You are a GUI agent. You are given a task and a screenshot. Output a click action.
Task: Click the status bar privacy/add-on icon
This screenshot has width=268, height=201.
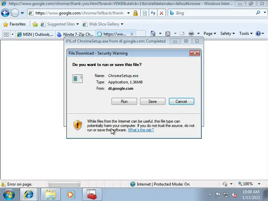[x=225, y=184]
